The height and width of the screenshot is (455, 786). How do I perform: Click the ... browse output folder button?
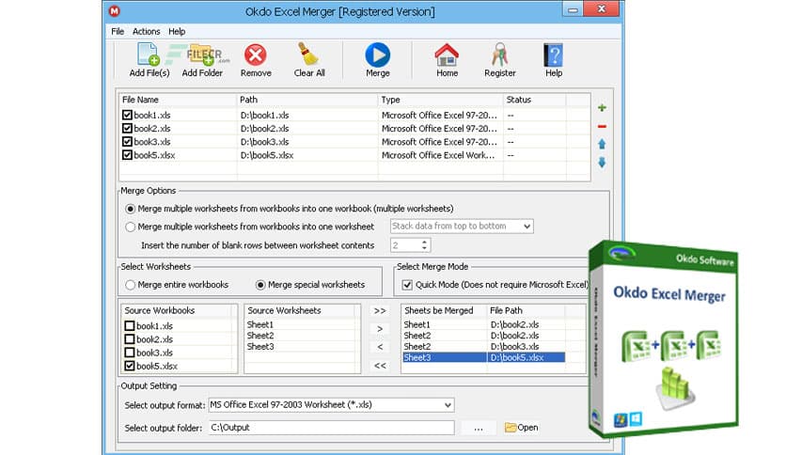(479, 428)
